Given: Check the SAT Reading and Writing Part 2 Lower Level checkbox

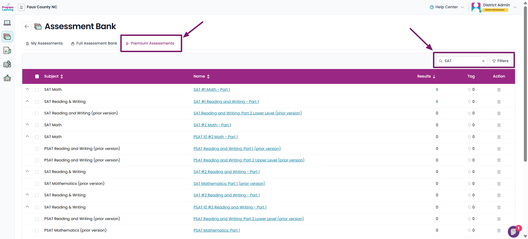Looking at the screenshot, I should coord(37,113).
